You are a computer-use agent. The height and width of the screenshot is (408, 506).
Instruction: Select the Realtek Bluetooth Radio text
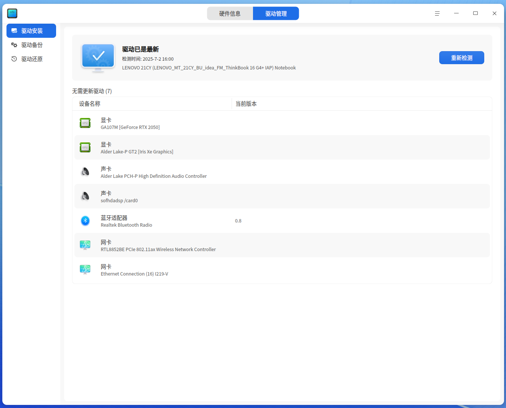126,225
